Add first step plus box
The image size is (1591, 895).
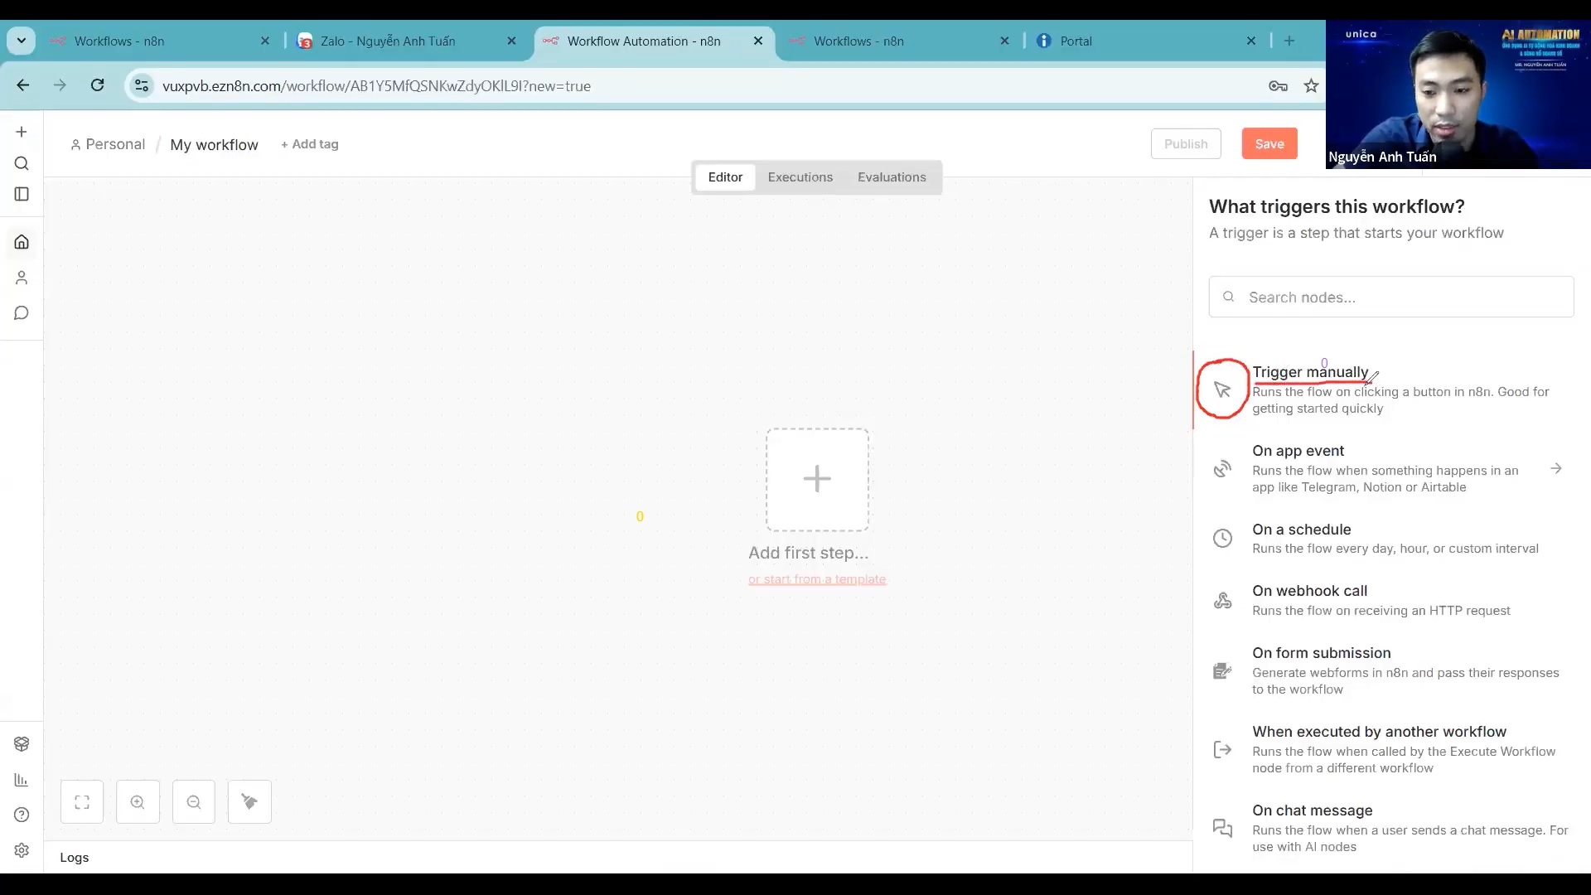817,480
